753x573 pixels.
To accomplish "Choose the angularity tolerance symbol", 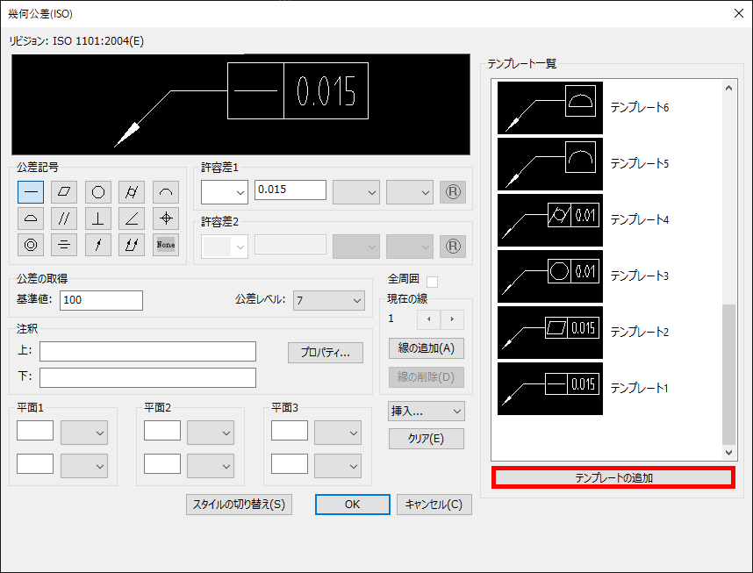I will point(132,218).
